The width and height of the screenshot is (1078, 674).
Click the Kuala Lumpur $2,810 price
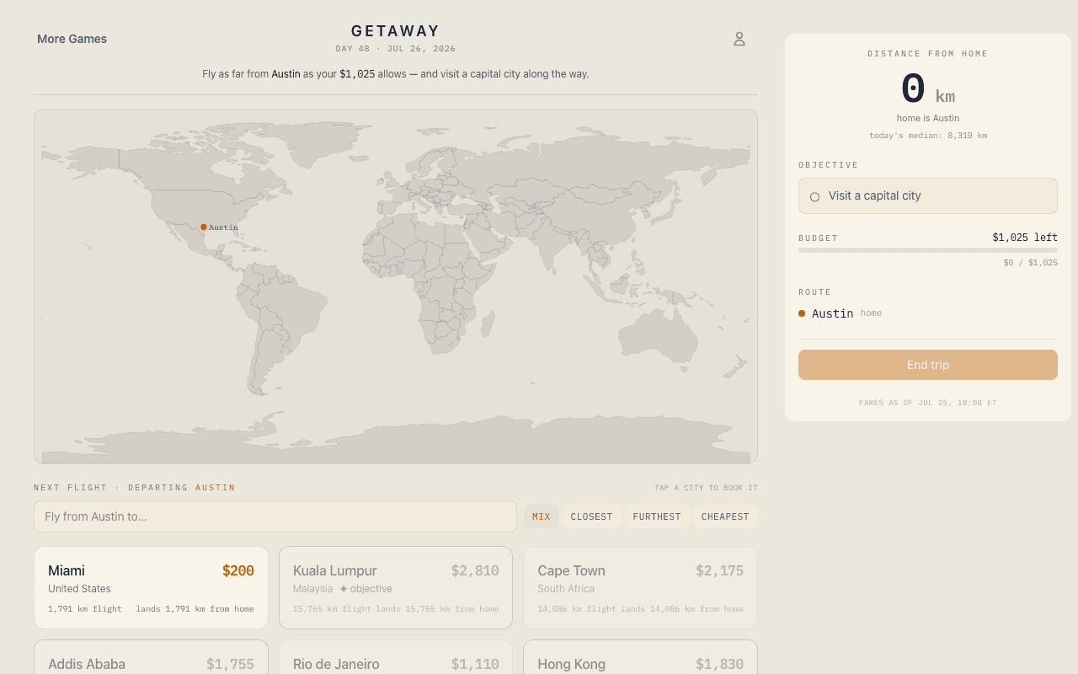point(475,570)
